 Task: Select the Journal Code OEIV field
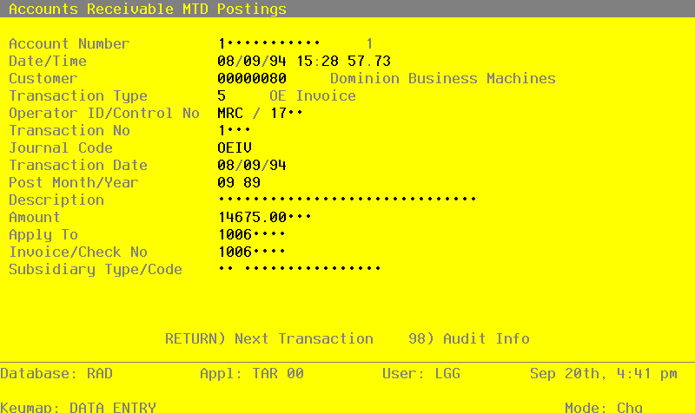coord(235,147)
